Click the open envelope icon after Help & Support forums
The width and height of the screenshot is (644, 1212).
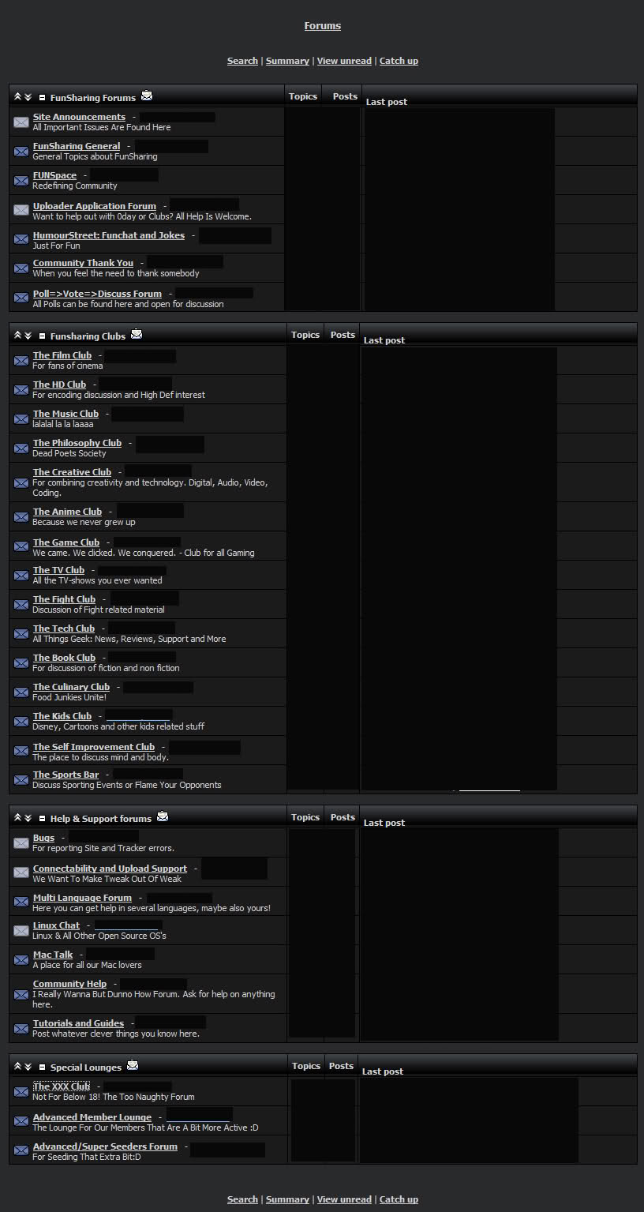click(163, 817)
